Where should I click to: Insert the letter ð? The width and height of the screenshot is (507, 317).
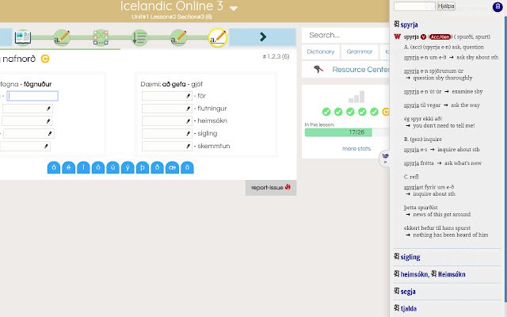click(x=157, y=167)
